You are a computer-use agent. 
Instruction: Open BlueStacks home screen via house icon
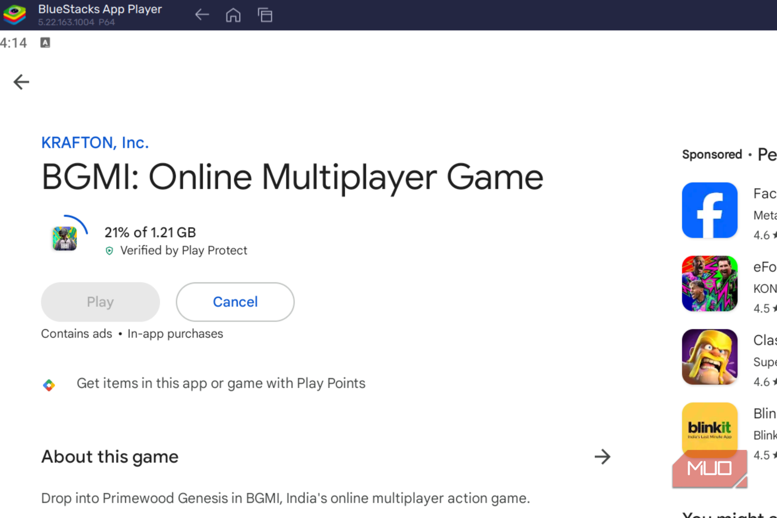[x=233, y=15]
